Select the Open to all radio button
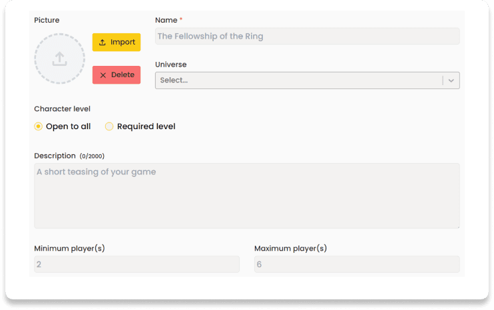Image resolution: width=494 pixels, height=310 pixels. (x=38, y=126)
